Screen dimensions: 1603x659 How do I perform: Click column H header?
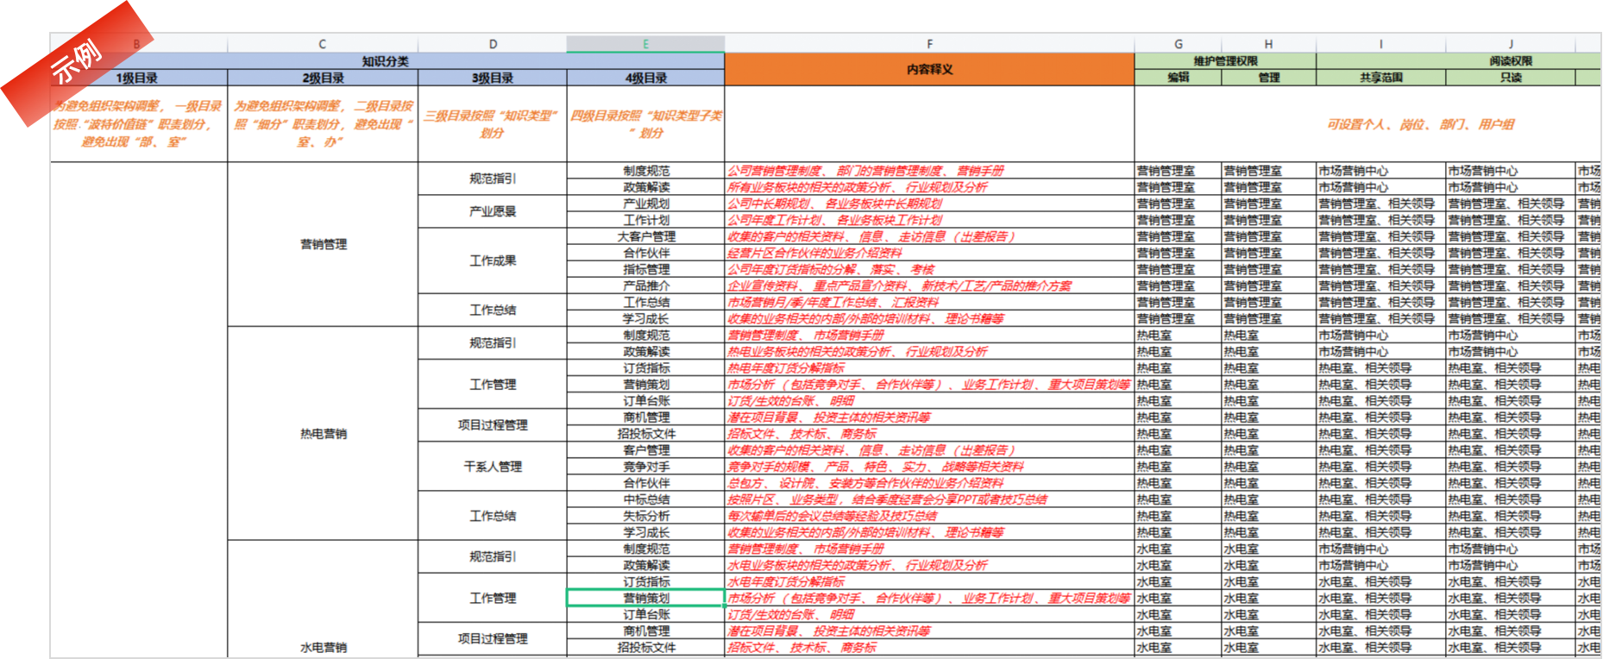click(x=1268, y=44)
